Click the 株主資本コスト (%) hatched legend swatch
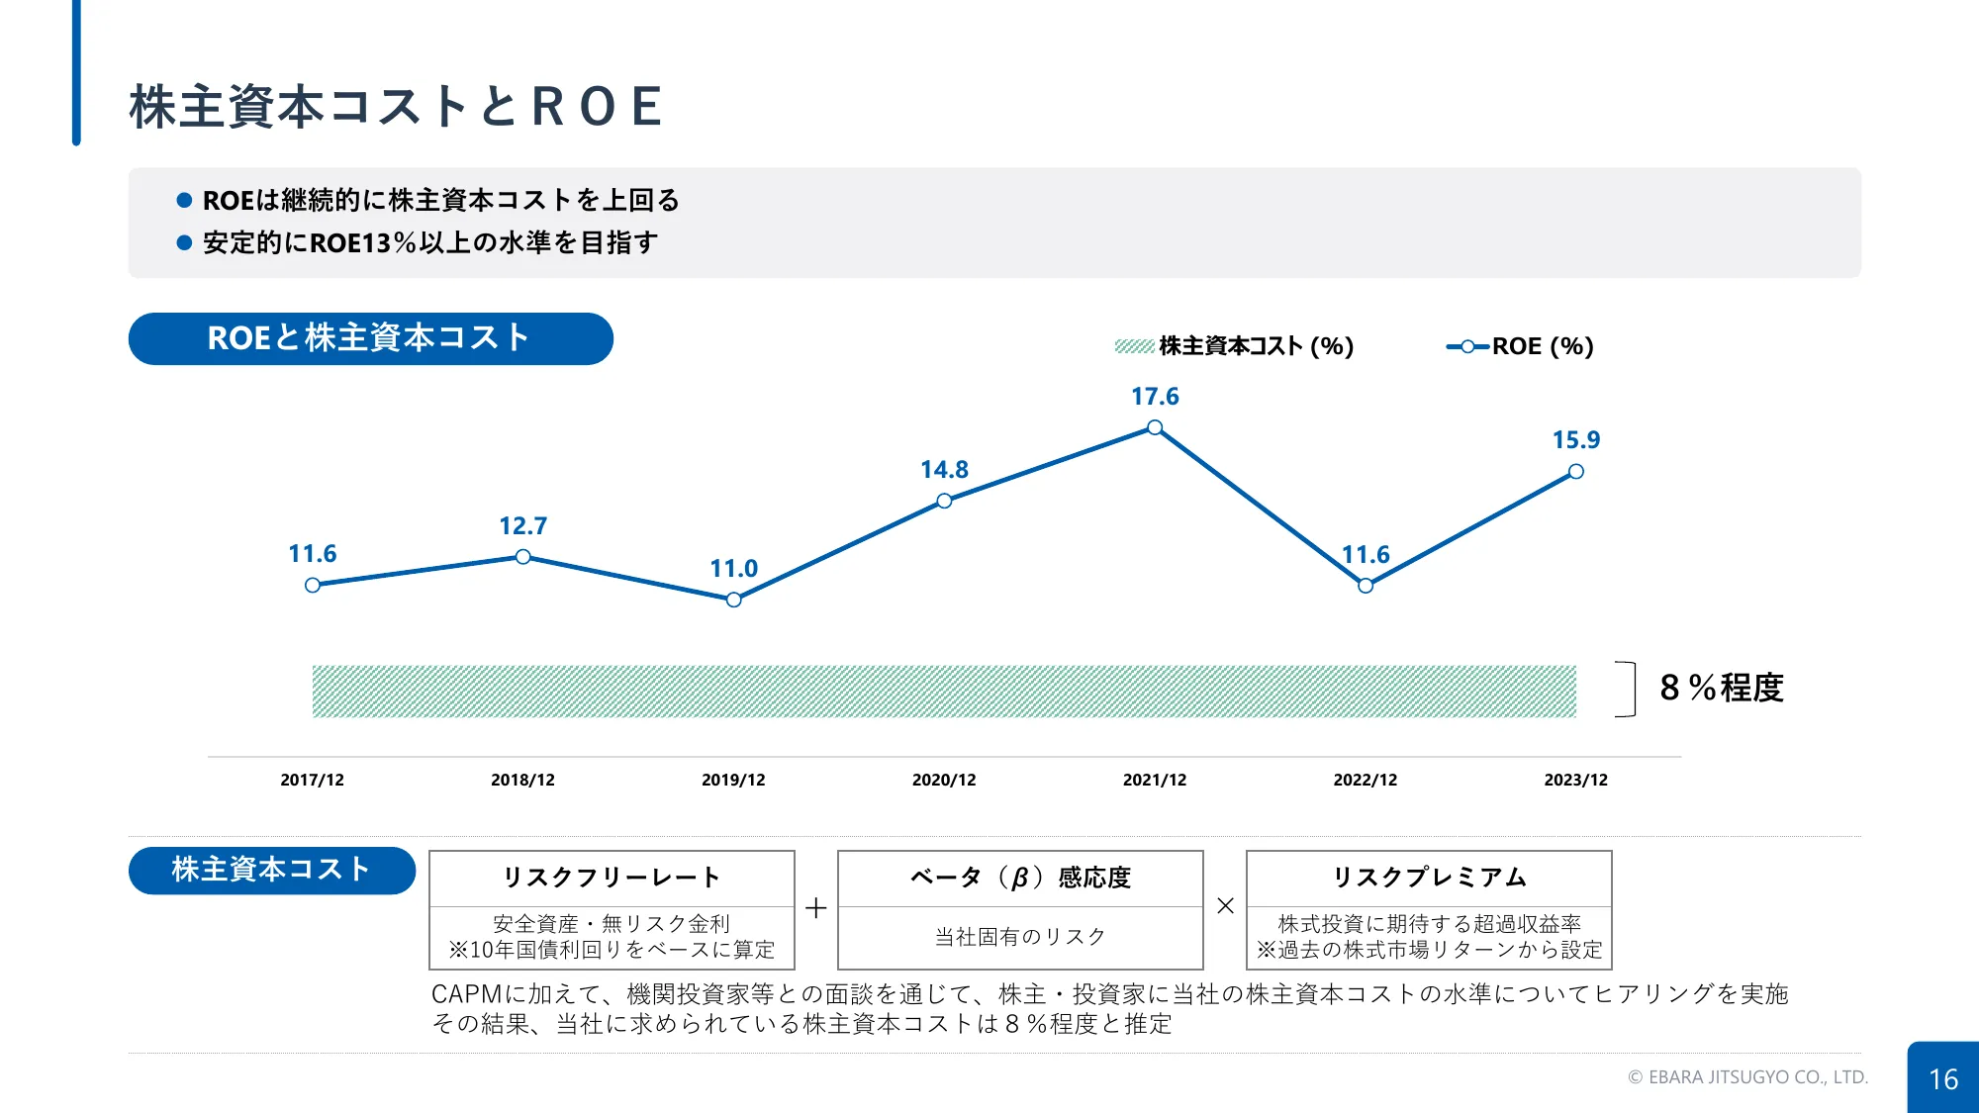This screenshot has width=1979, height=1113. point(1134,346)
